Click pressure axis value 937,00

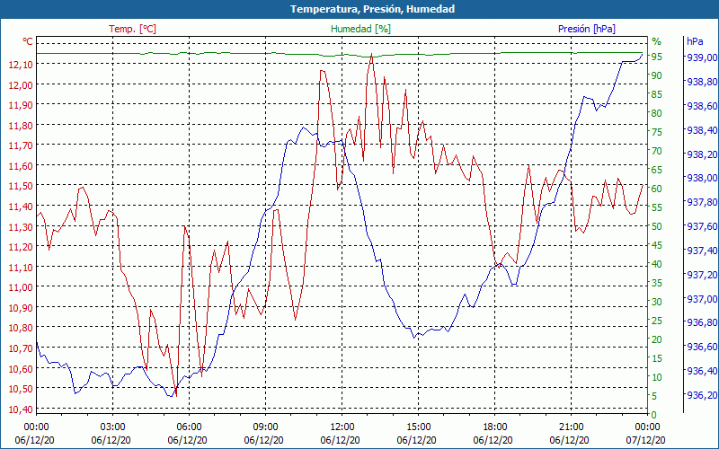tap(700, 299)
